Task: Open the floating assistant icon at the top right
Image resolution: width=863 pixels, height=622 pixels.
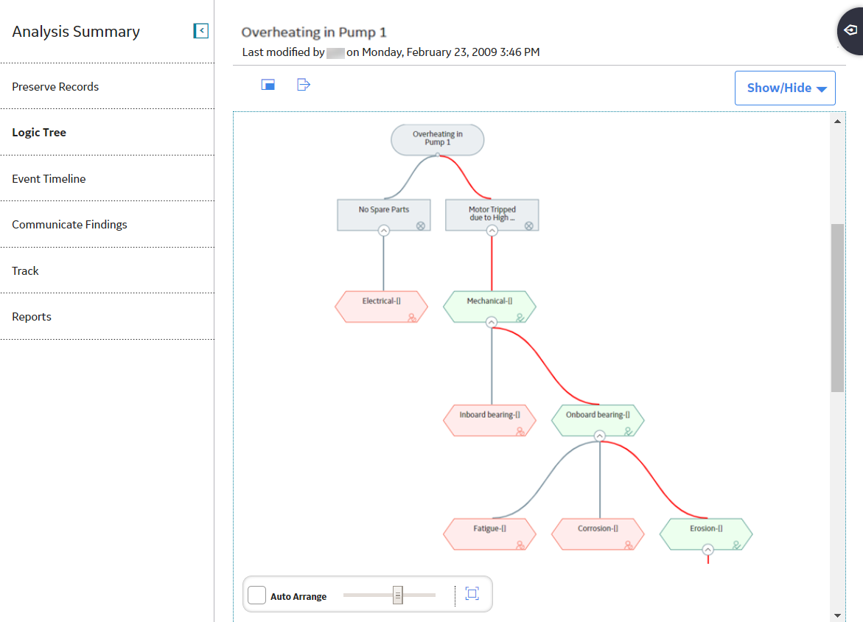Action: point(851,30)
